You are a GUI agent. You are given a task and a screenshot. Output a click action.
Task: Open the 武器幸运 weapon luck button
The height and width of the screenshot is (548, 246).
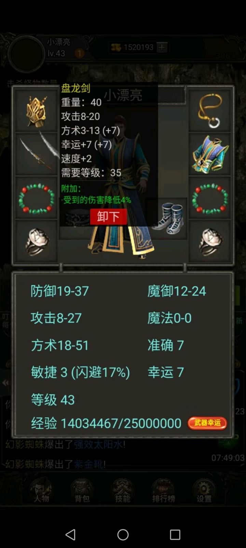point(207,423)
